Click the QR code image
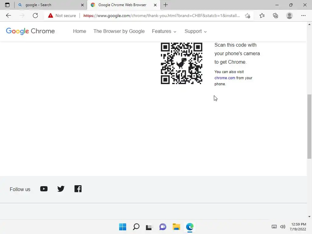Screen dimensions: 312x234 tap(182, 63)
